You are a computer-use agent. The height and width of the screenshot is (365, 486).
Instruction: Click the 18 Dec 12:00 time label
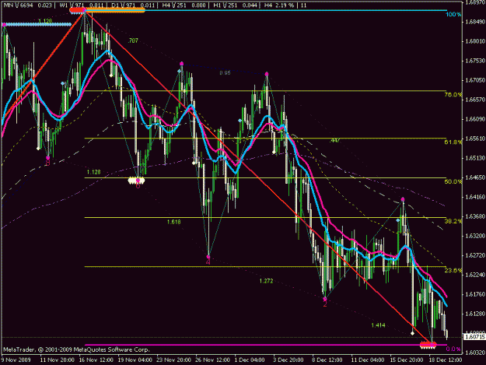point(446,360)
